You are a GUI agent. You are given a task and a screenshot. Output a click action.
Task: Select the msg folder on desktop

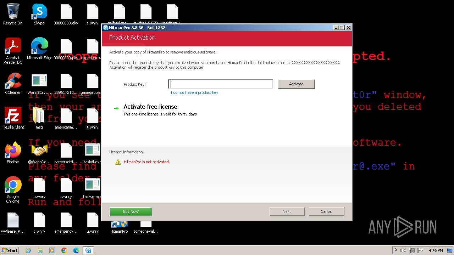pyautogui.click(x=39, y=118)
